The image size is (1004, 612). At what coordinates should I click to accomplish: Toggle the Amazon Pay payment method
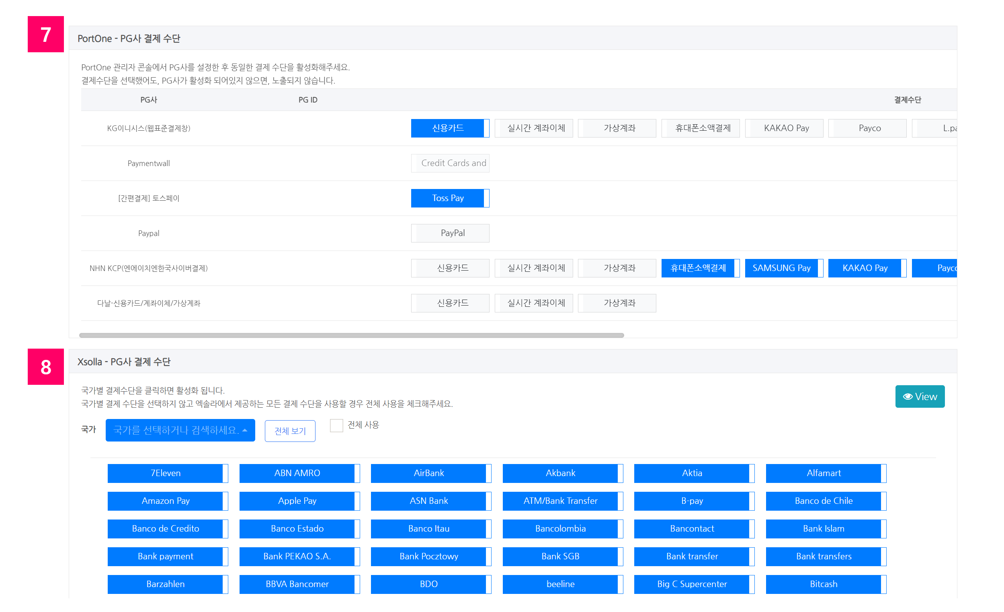click(x=168, y=501)
